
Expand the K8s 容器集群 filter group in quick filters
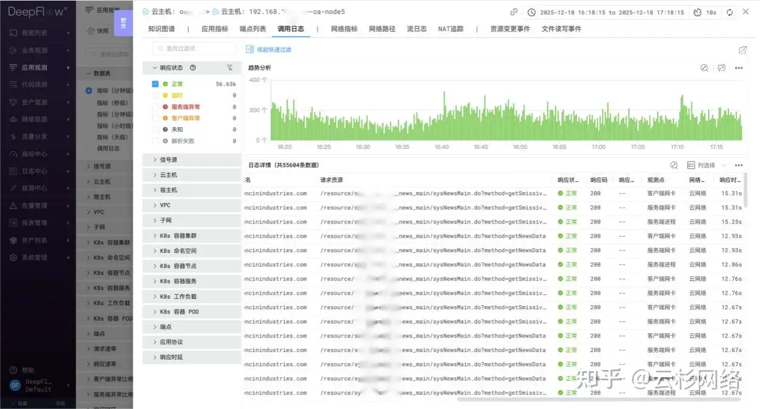[192, 235]
